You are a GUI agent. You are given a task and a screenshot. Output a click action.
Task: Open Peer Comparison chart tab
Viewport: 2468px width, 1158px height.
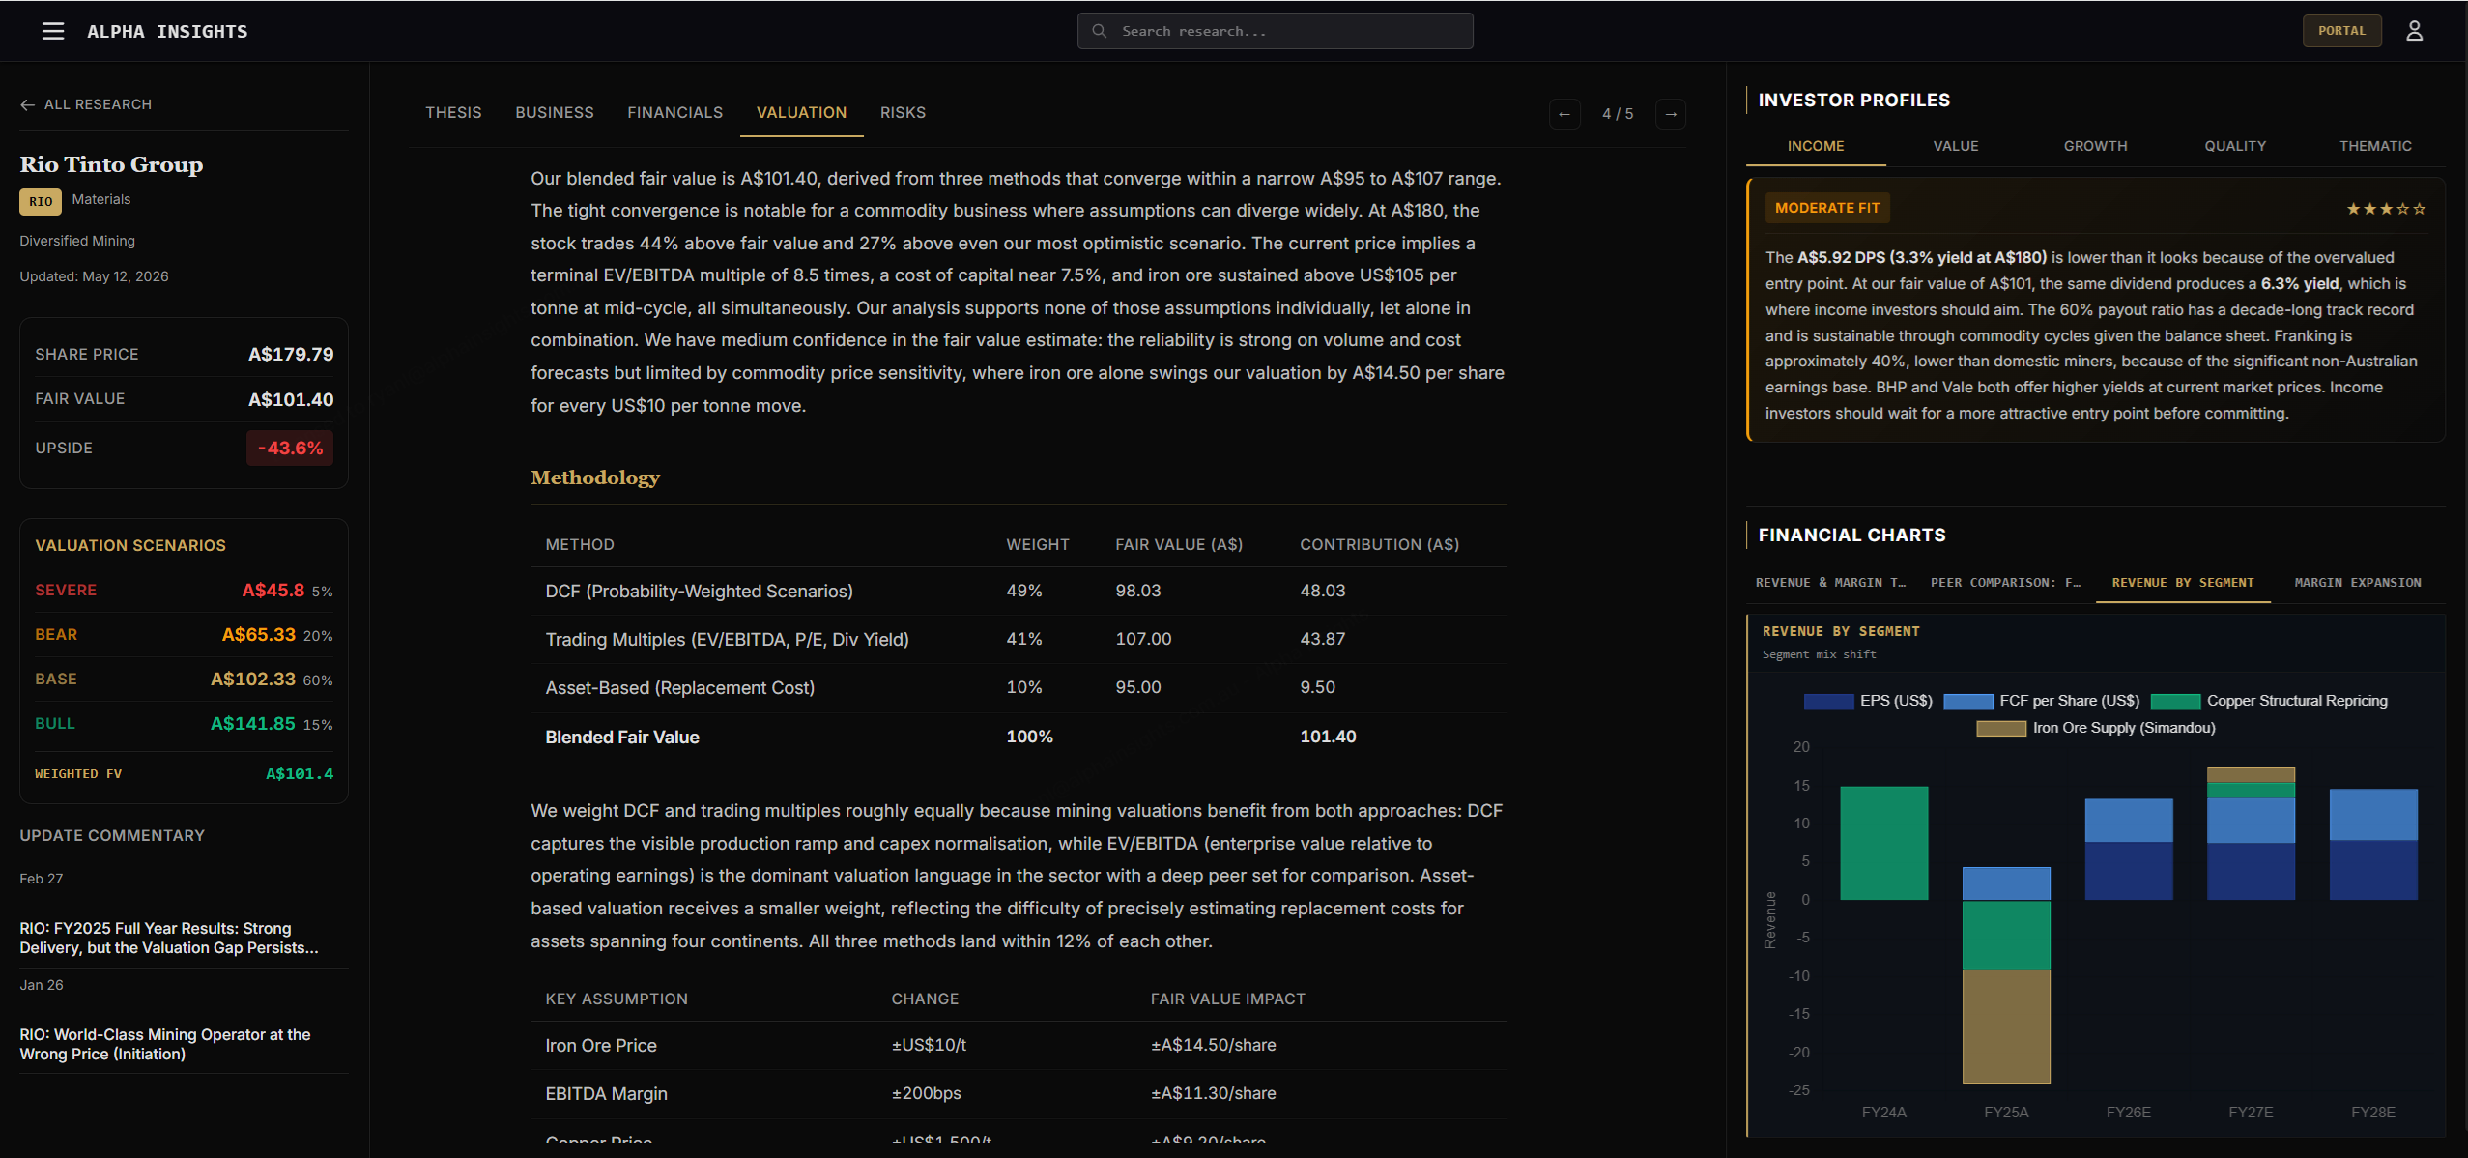pyautogui.click(x=2005, y=583)
